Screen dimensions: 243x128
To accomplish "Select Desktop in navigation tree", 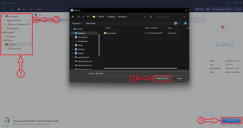I will 81,33.
